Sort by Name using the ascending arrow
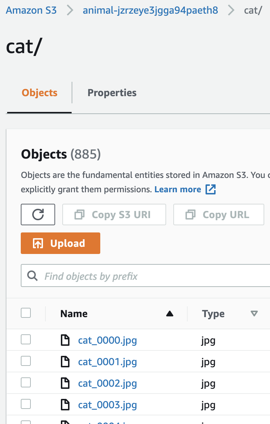Viewport: 270px width, 424px height. coord(170,314)
